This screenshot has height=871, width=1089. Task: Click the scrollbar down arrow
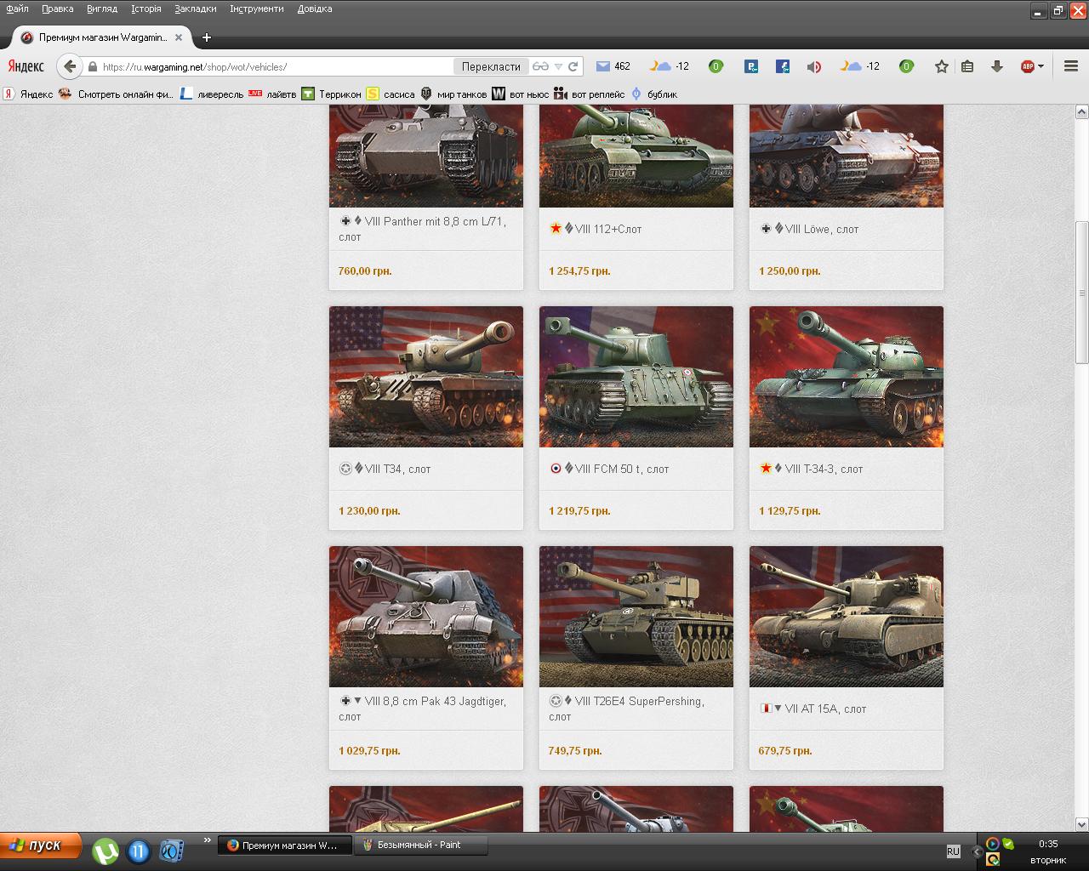click(x=1081, y=824)
